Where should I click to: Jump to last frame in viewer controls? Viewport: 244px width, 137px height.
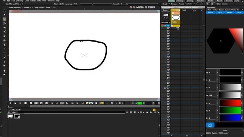pyautogui.click(x=82, y=103)
